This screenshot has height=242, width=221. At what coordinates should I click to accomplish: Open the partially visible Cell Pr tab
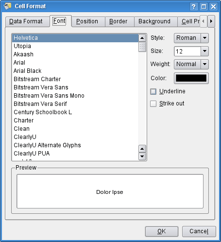189,21
